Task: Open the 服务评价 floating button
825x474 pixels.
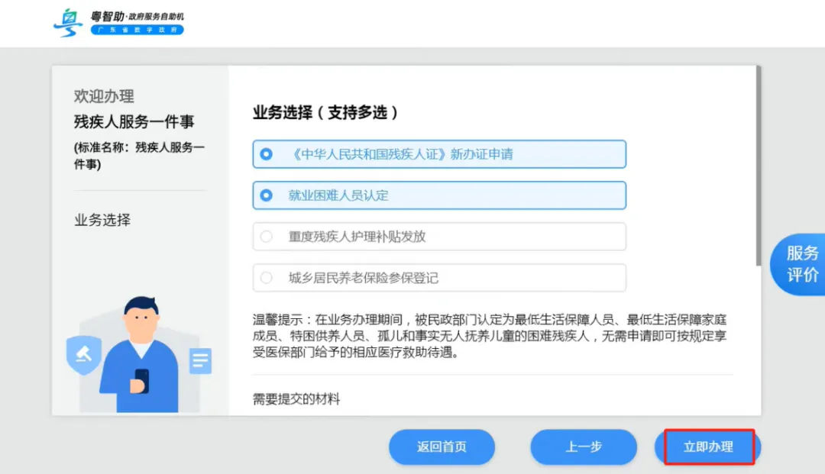Action: pos(799,264)
